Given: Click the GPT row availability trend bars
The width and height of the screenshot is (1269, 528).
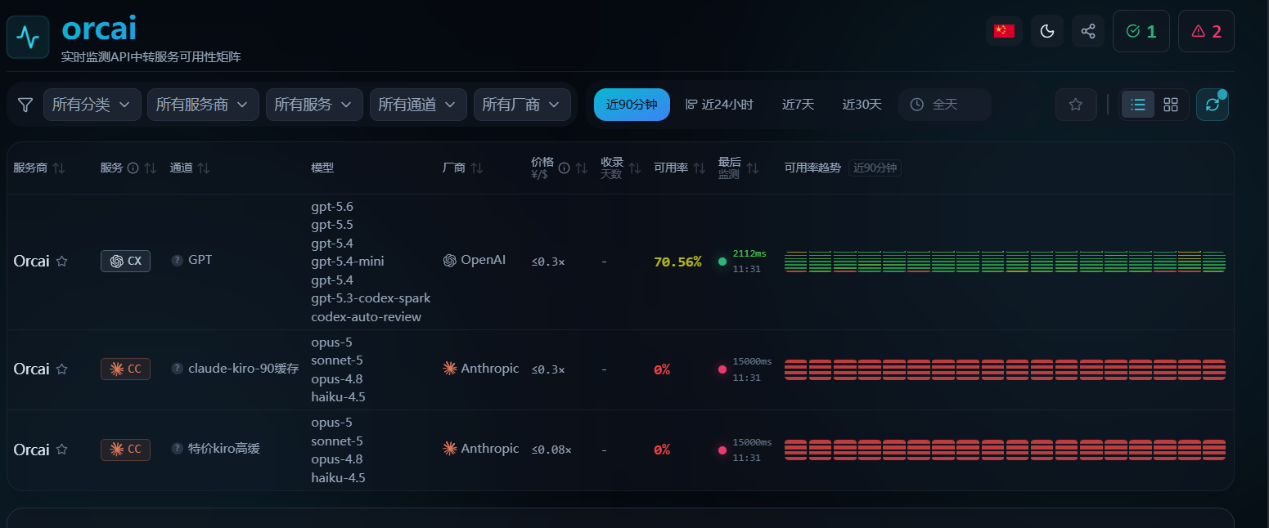Looking at the screenshot, I should pyautogui.click(x=1005, y=262).
